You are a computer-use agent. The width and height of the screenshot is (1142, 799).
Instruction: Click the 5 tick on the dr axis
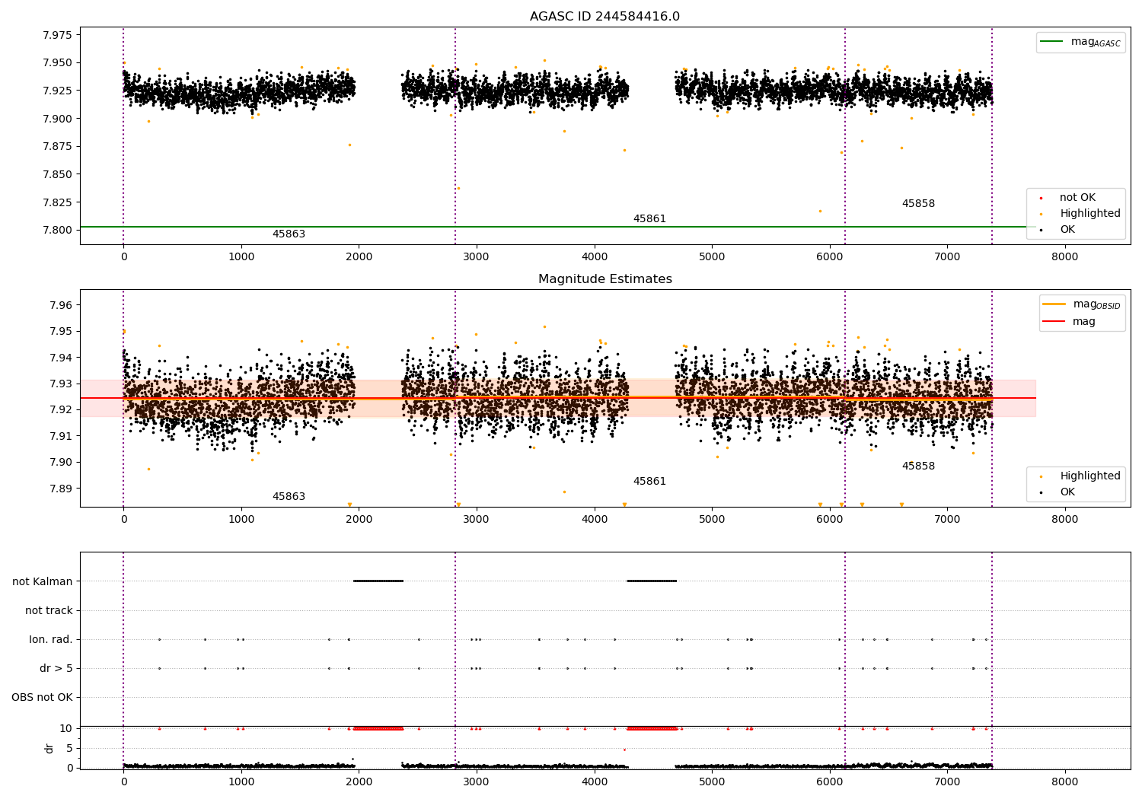click(69, 748)
